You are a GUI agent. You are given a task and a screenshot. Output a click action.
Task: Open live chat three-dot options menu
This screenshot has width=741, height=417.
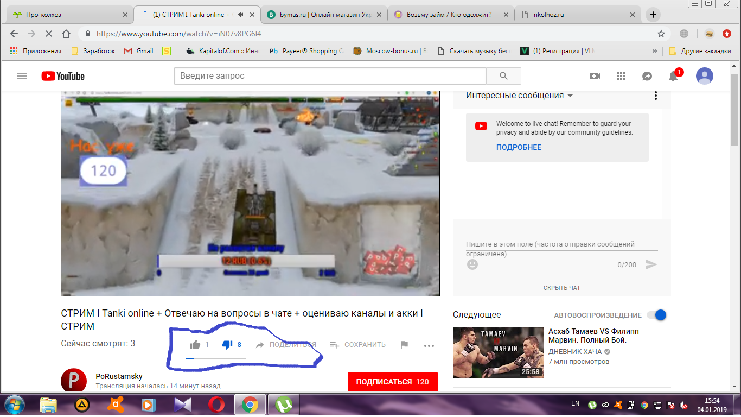click(656, 96)
